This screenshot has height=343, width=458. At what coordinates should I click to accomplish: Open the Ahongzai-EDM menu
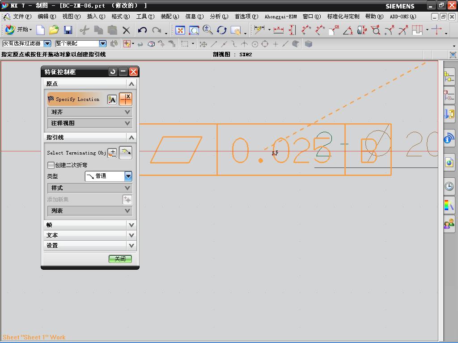tap(280, 17)
